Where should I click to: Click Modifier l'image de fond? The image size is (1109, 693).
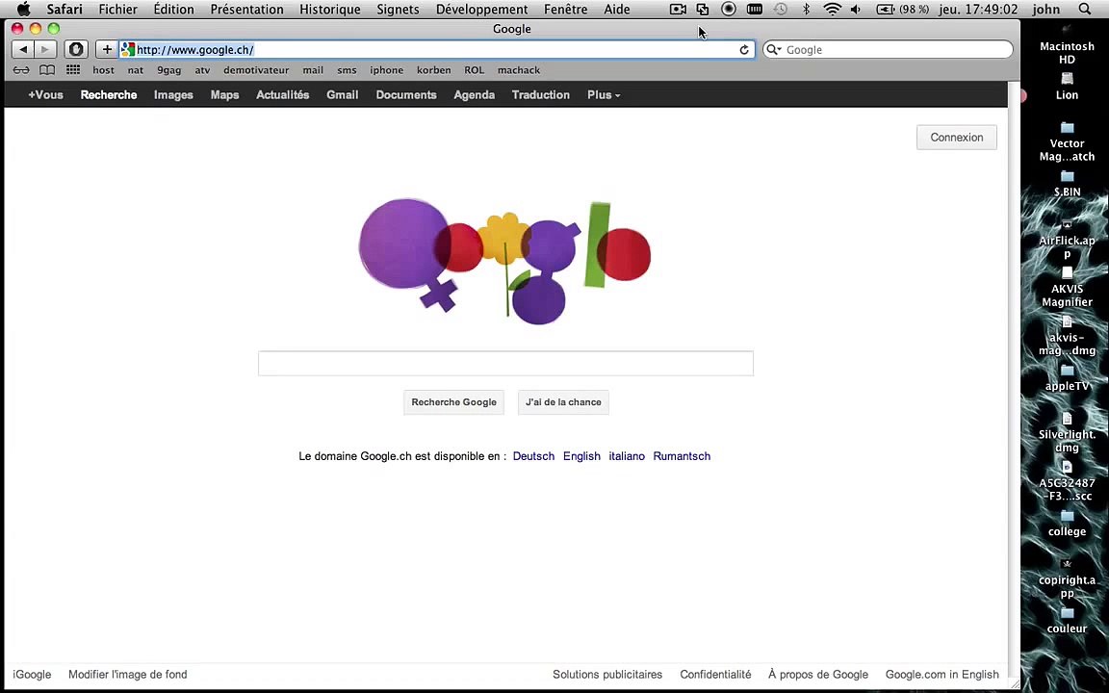tap(128, 675)
